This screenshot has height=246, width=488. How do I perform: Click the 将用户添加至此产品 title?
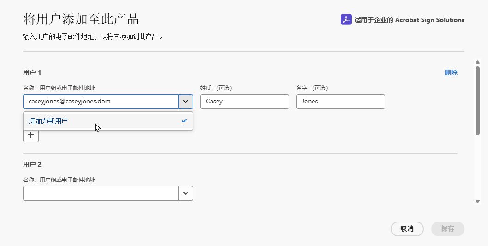(81, 19)
